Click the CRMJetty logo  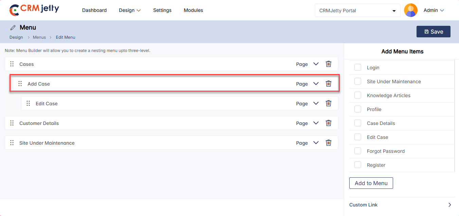coord(34,10)
